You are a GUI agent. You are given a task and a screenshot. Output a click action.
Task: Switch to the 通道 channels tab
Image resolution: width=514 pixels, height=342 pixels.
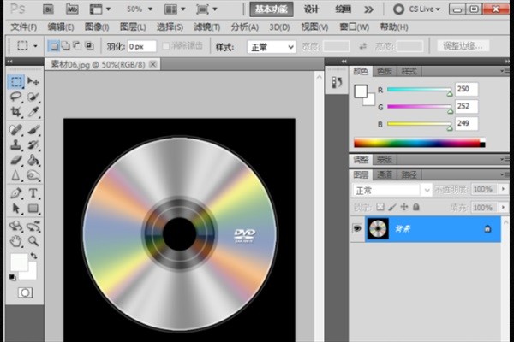coord(384,174)
